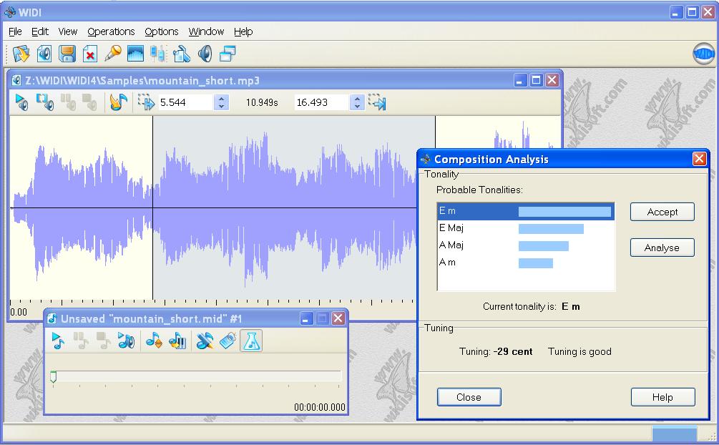Open the Operations menu
This screenshot has width=719, height=445.
click(111, 31)
